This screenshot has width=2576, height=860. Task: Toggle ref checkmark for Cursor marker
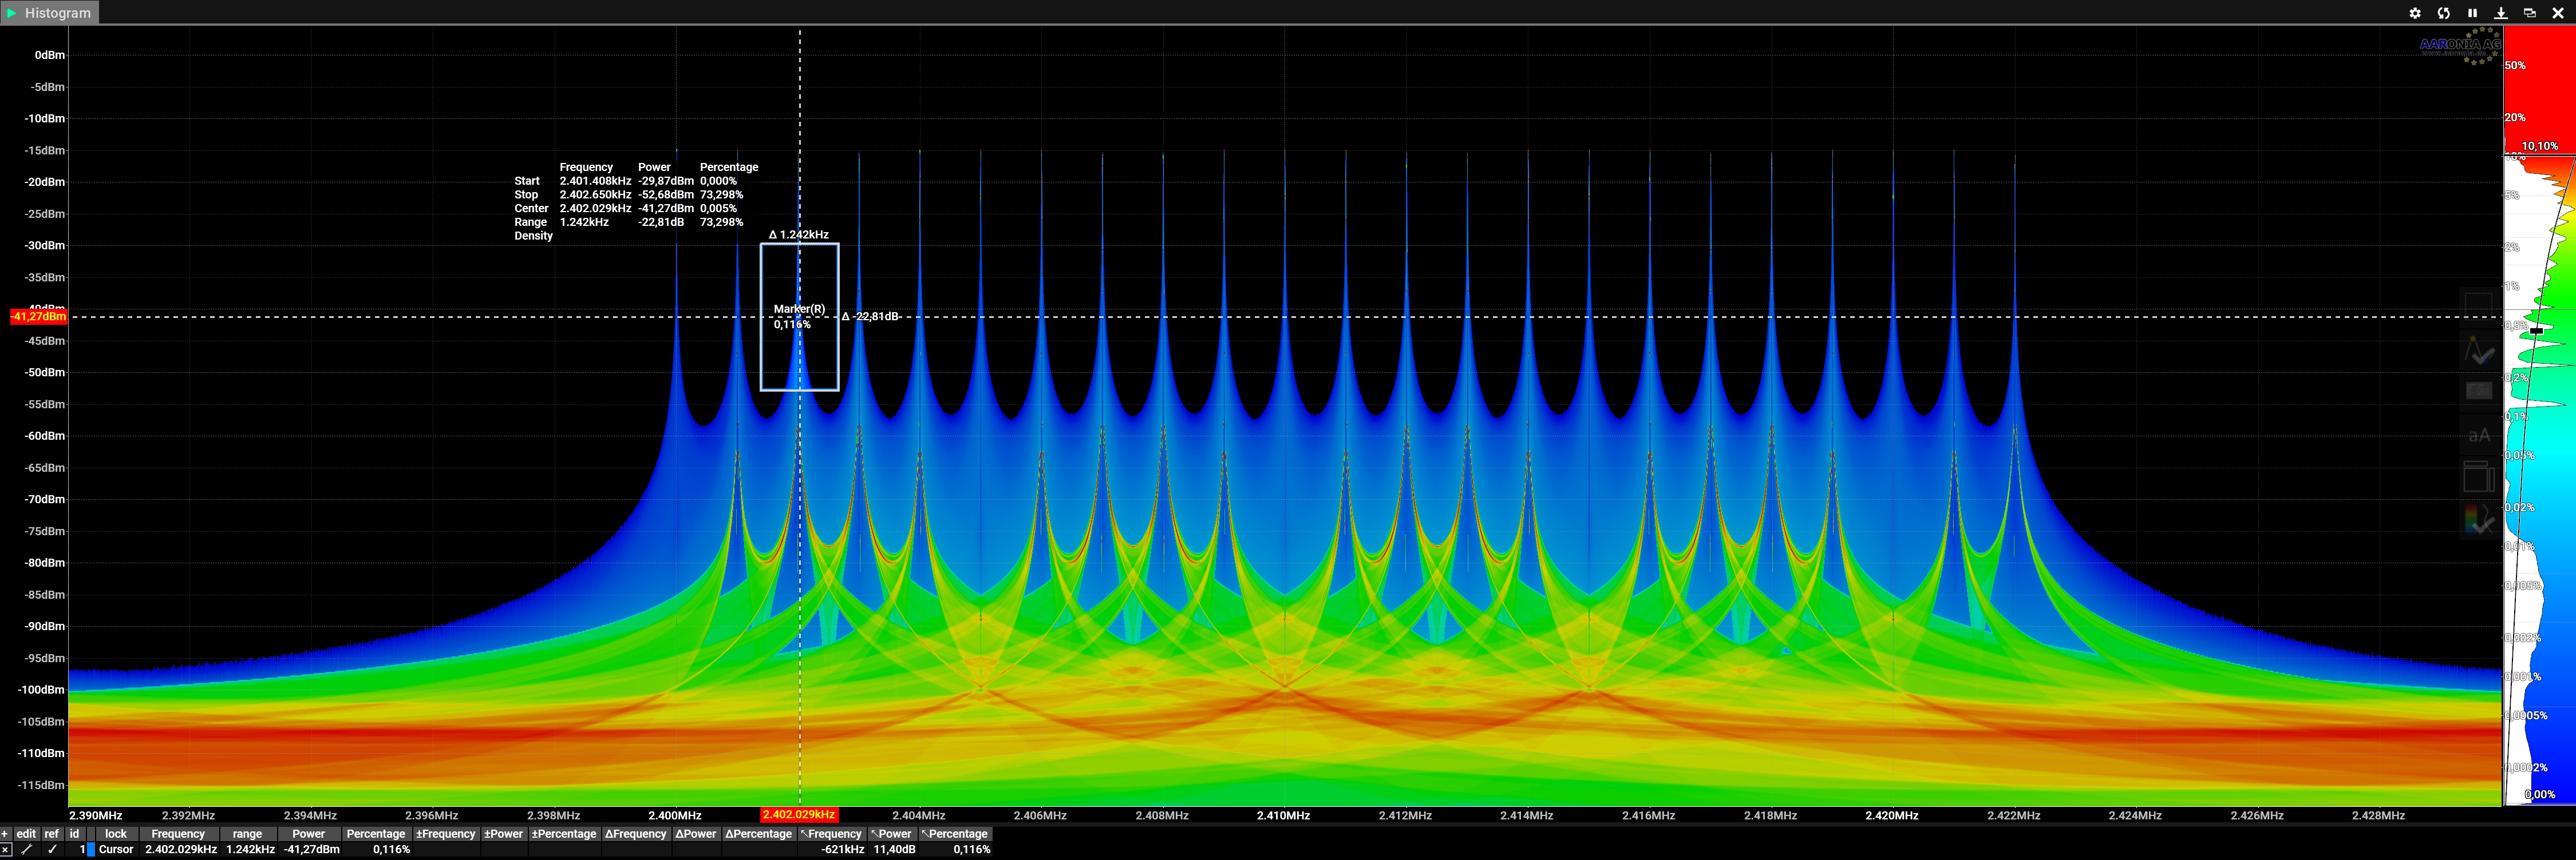(x=52, y=850)
